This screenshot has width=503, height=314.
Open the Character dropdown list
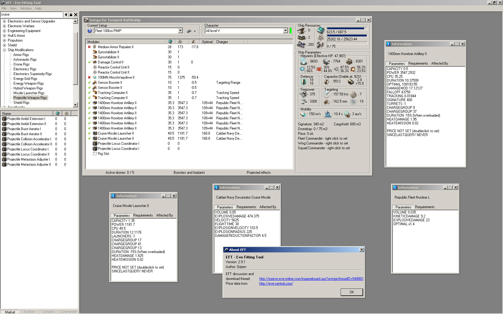(285, 31)
